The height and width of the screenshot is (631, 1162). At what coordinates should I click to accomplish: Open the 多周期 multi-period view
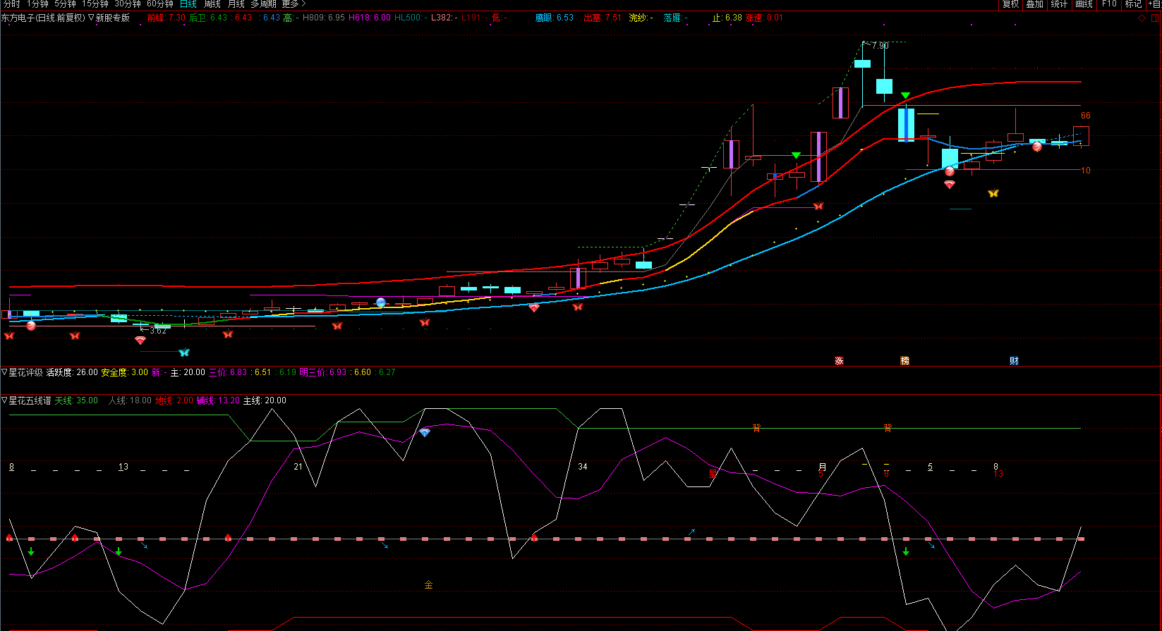coord(263,4)
